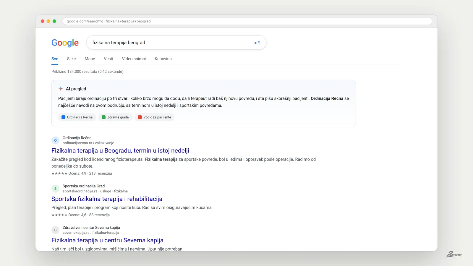This screenshot has height=266, width=473.
Task: Open the Ordinacija Rečna source chip
Action: tap(77, 117)
